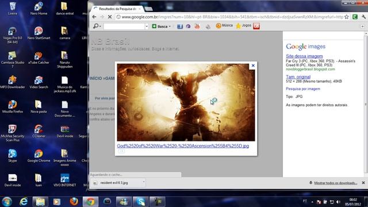Viewport: 368px width, 207px height.
Task: Open the Nero Home desktop shortcut
Action: pyautogui.click(x=39, y=9)
